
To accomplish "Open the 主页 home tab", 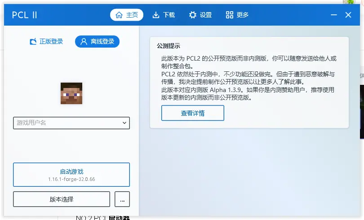I will point(127,15).
